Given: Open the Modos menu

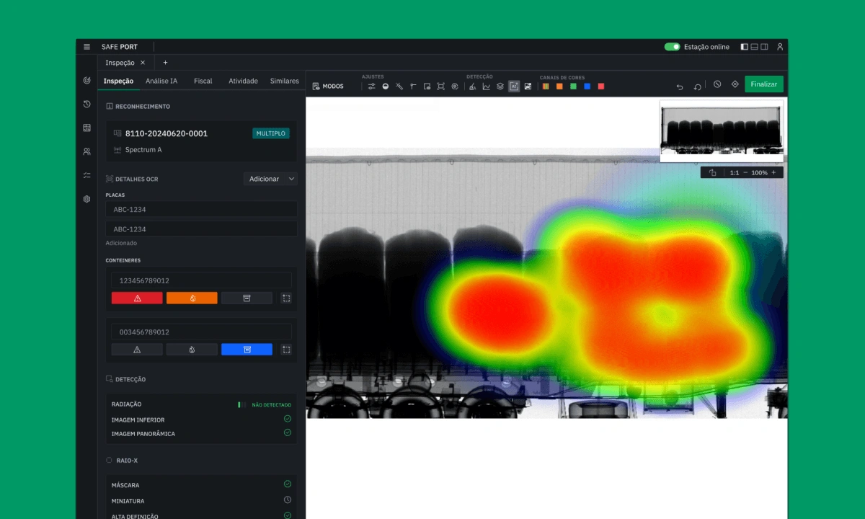Looking at the screenshot, I should [328, 86].
